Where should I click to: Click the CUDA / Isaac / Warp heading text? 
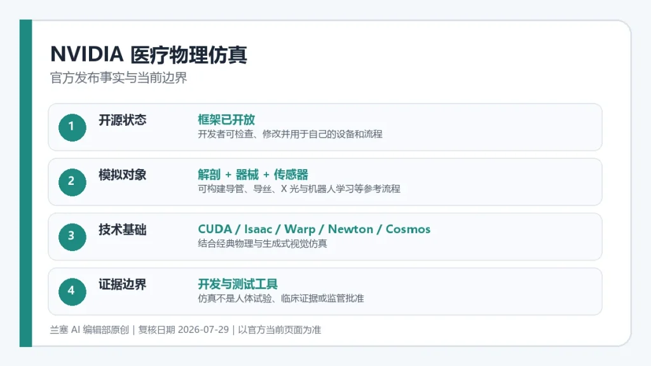257,229
